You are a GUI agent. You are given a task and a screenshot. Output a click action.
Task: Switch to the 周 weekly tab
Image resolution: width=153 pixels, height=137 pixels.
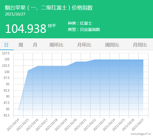[x=21, y=45]
